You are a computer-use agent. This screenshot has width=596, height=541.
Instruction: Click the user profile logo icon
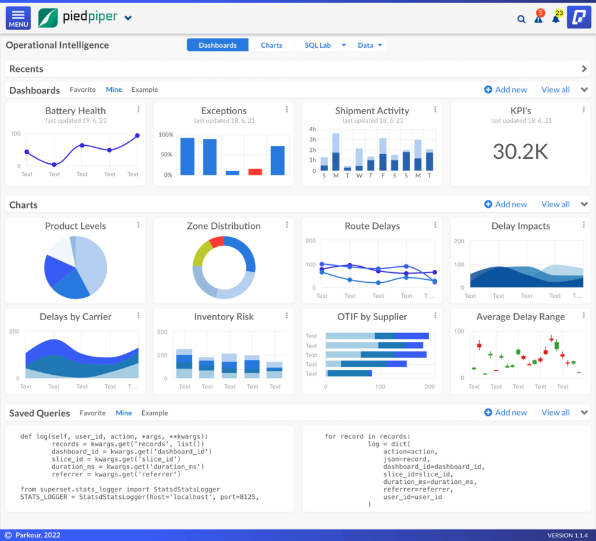pyautogui.click(x=579, y=18)
